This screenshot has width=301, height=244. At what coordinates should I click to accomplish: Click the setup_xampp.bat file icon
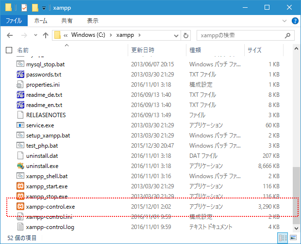click(20, 135)
